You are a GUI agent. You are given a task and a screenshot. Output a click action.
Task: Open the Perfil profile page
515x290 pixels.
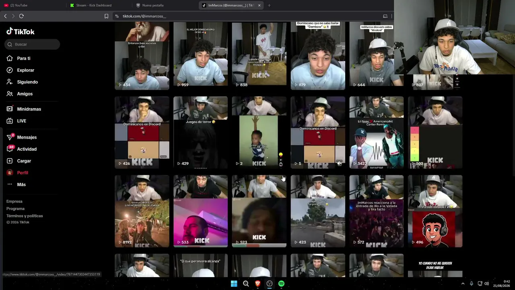pos(17,173)
